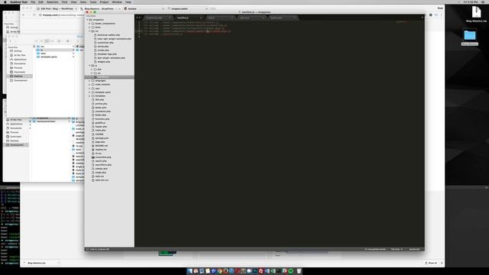Open the Find menu
The width and height of the screenshot is (489, 275).
pos(64,2)
